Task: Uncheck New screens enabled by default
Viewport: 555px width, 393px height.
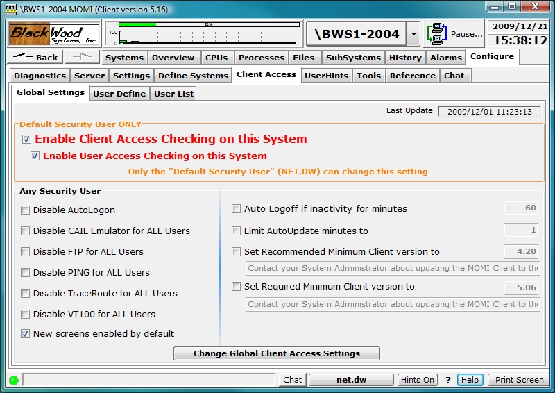Action: (26, 334)
